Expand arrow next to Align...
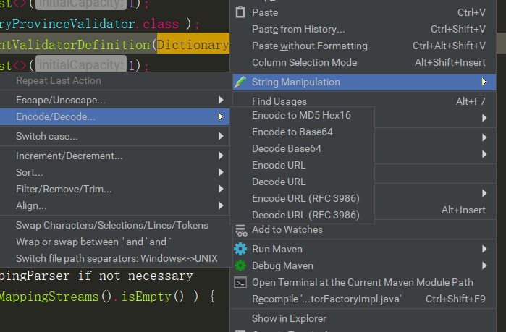Screen dimensions: 506x332 coord(221,205)
